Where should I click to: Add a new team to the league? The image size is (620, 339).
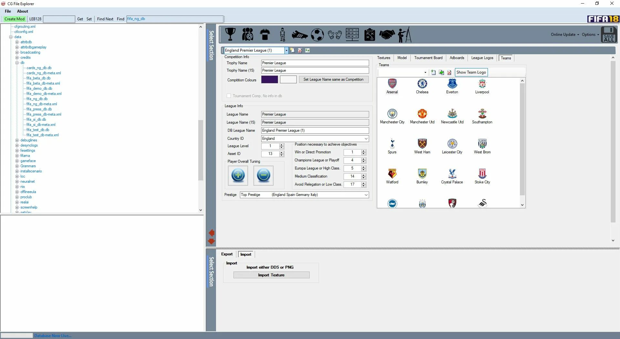[x=433, y=72]
